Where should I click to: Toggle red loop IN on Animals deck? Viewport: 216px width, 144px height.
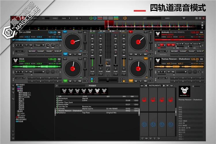pyautogui.click(x=168, y=45)
